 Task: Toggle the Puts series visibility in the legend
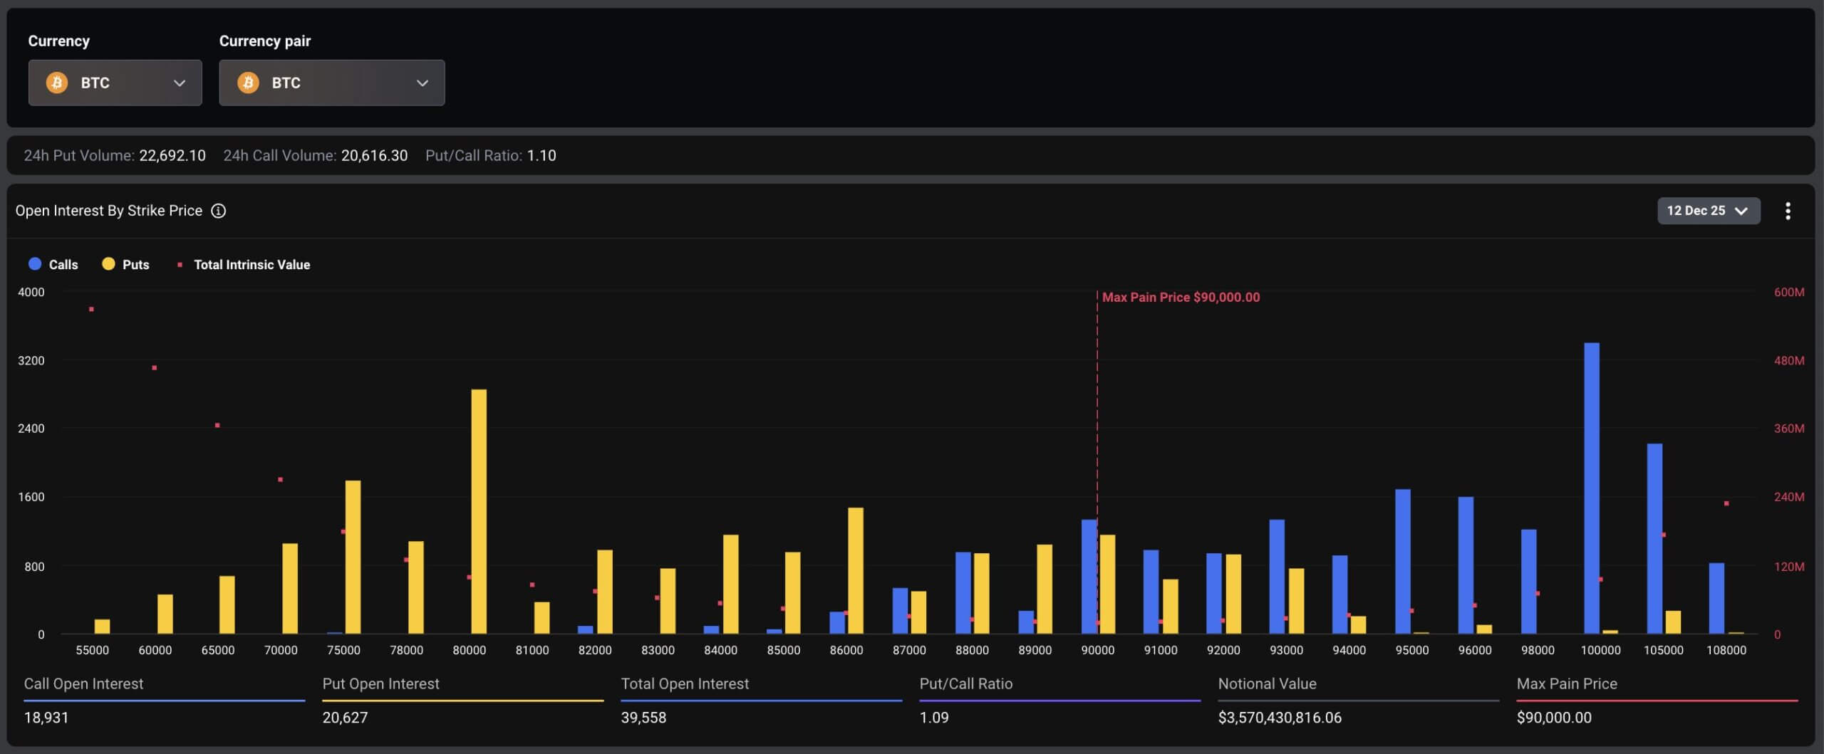click(128, 264)
